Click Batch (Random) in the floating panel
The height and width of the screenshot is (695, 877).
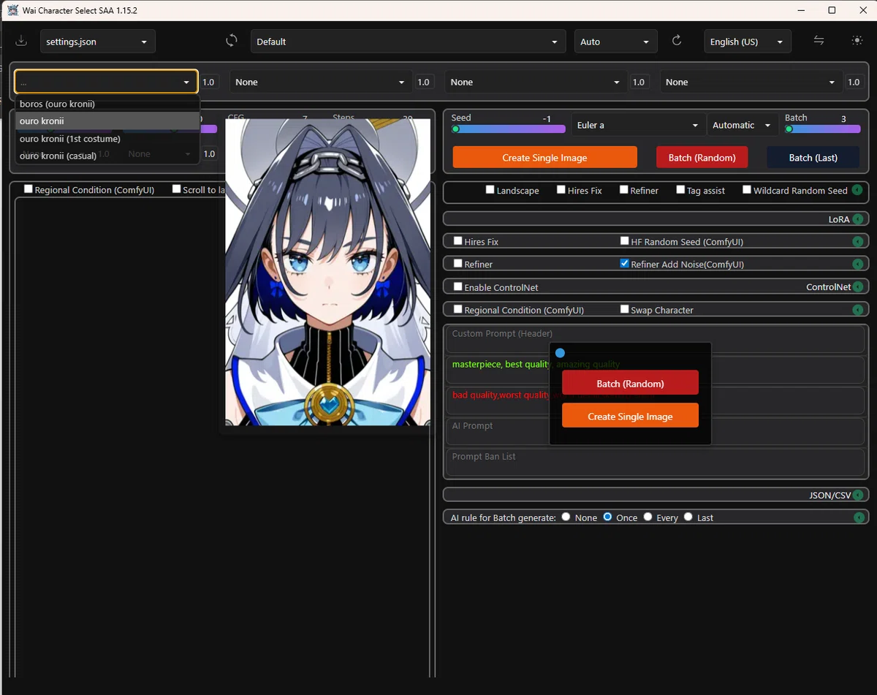[630, 383]
